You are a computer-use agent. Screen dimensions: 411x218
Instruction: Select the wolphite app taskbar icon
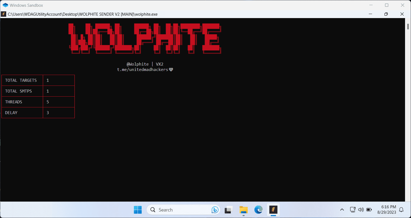coord(273,210)
